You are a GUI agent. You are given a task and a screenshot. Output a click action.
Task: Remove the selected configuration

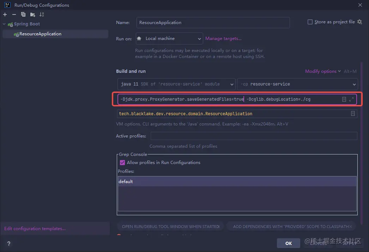click(14, 14)
